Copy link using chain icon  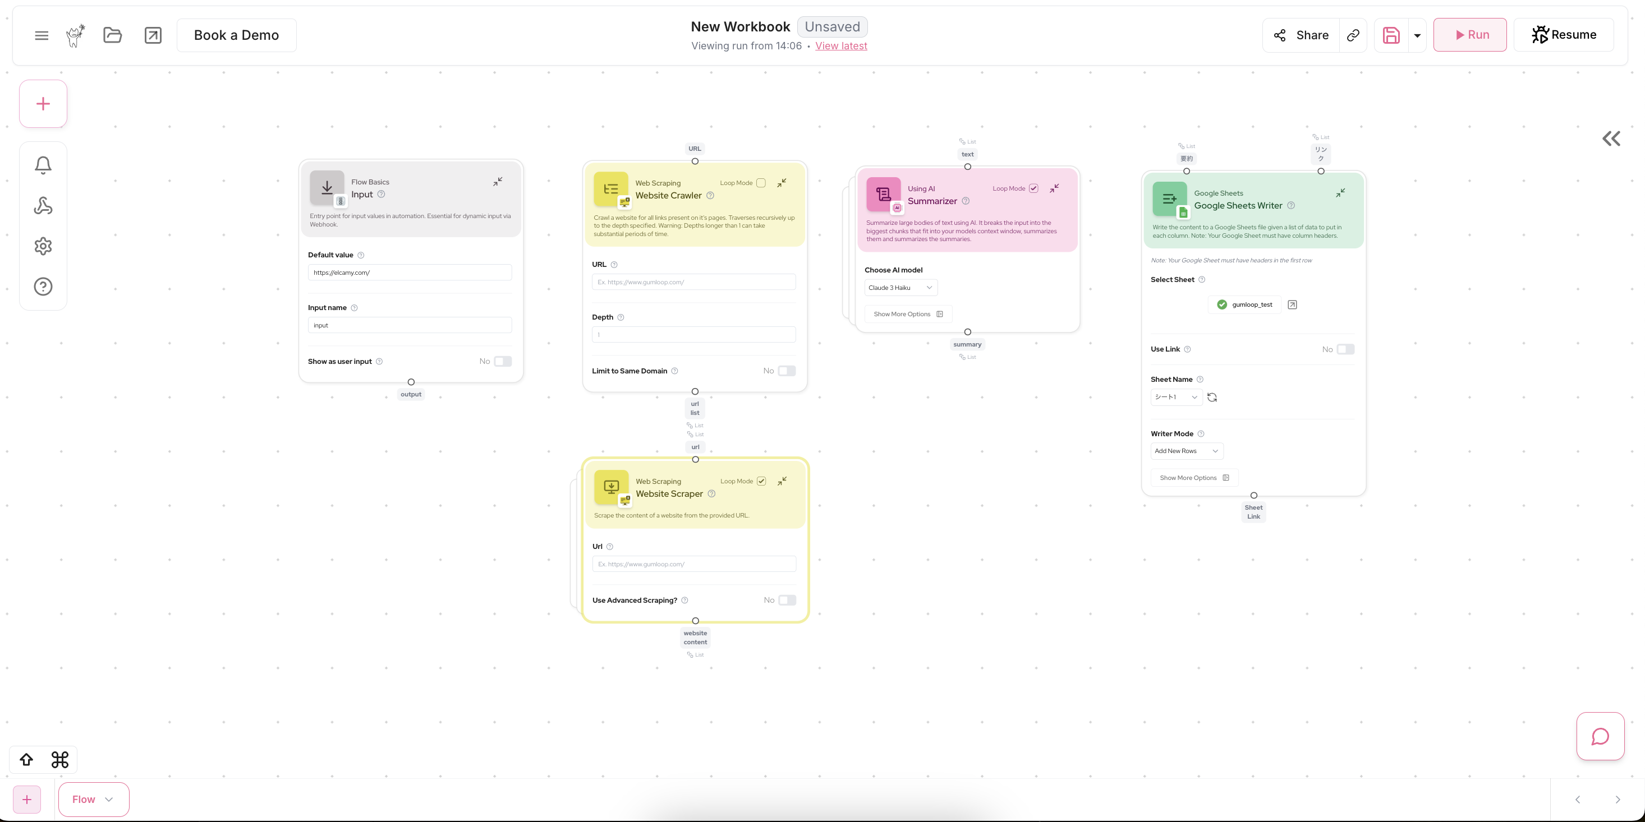[x=1353, y=35]
